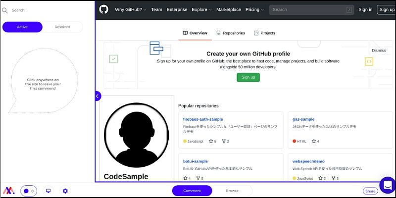Click the CodeSample profile avatar
This screenshot has height=198, width=396.
(137, 135)
